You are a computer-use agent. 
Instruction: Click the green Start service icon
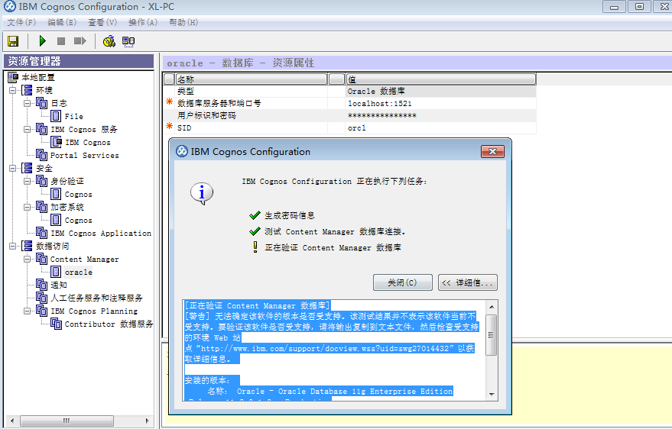tap(42, 41)
